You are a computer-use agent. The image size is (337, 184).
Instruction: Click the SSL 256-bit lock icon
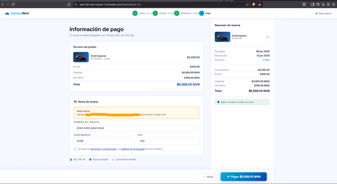tap(71, 159)
